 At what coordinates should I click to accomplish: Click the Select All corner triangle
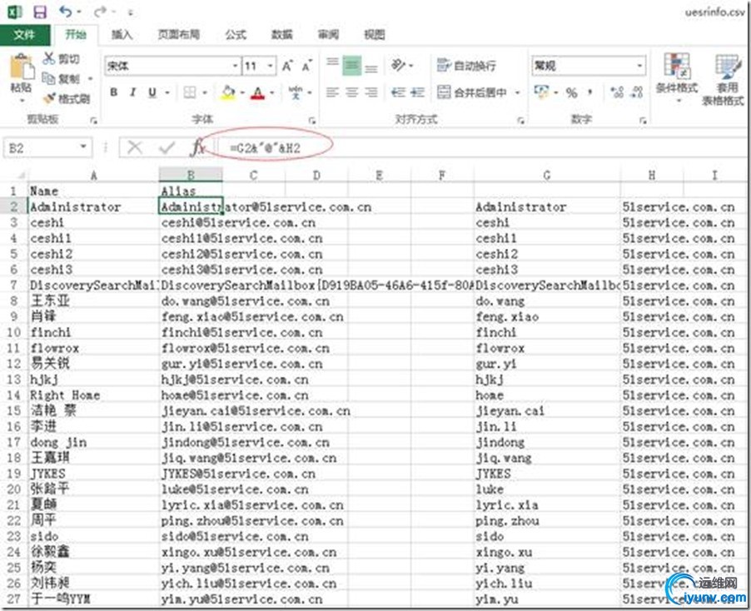click(x=20, y=176)
